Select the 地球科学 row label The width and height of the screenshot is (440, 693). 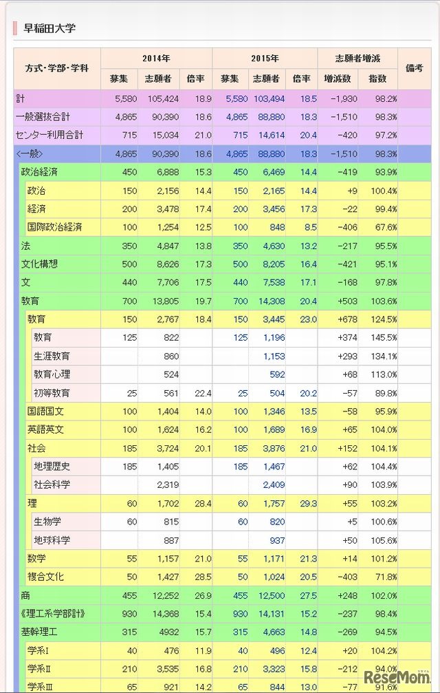(x=52, y=540)
